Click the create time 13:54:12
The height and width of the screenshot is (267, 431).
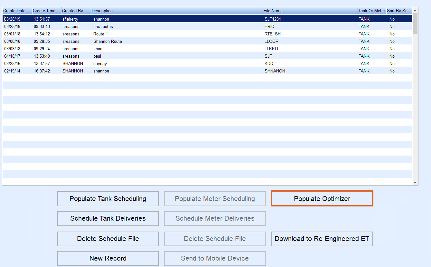pos(42,34)
